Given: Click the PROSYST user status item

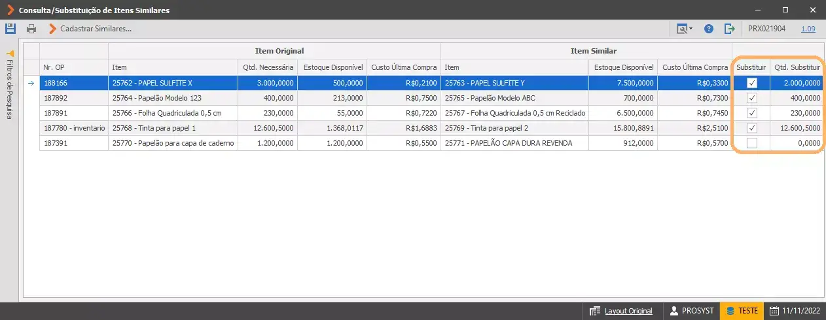Looking at the screenshot, I should click(x=690, y=311).
